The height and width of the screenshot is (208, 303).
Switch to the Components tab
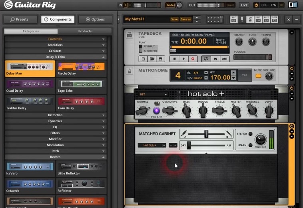[58, 19]
